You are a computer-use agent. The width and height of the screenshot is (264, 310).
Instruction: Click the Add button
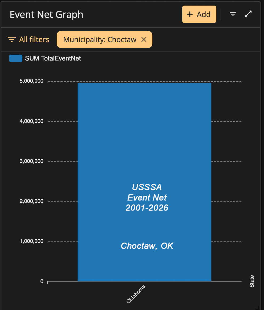(x=199, y=14)
